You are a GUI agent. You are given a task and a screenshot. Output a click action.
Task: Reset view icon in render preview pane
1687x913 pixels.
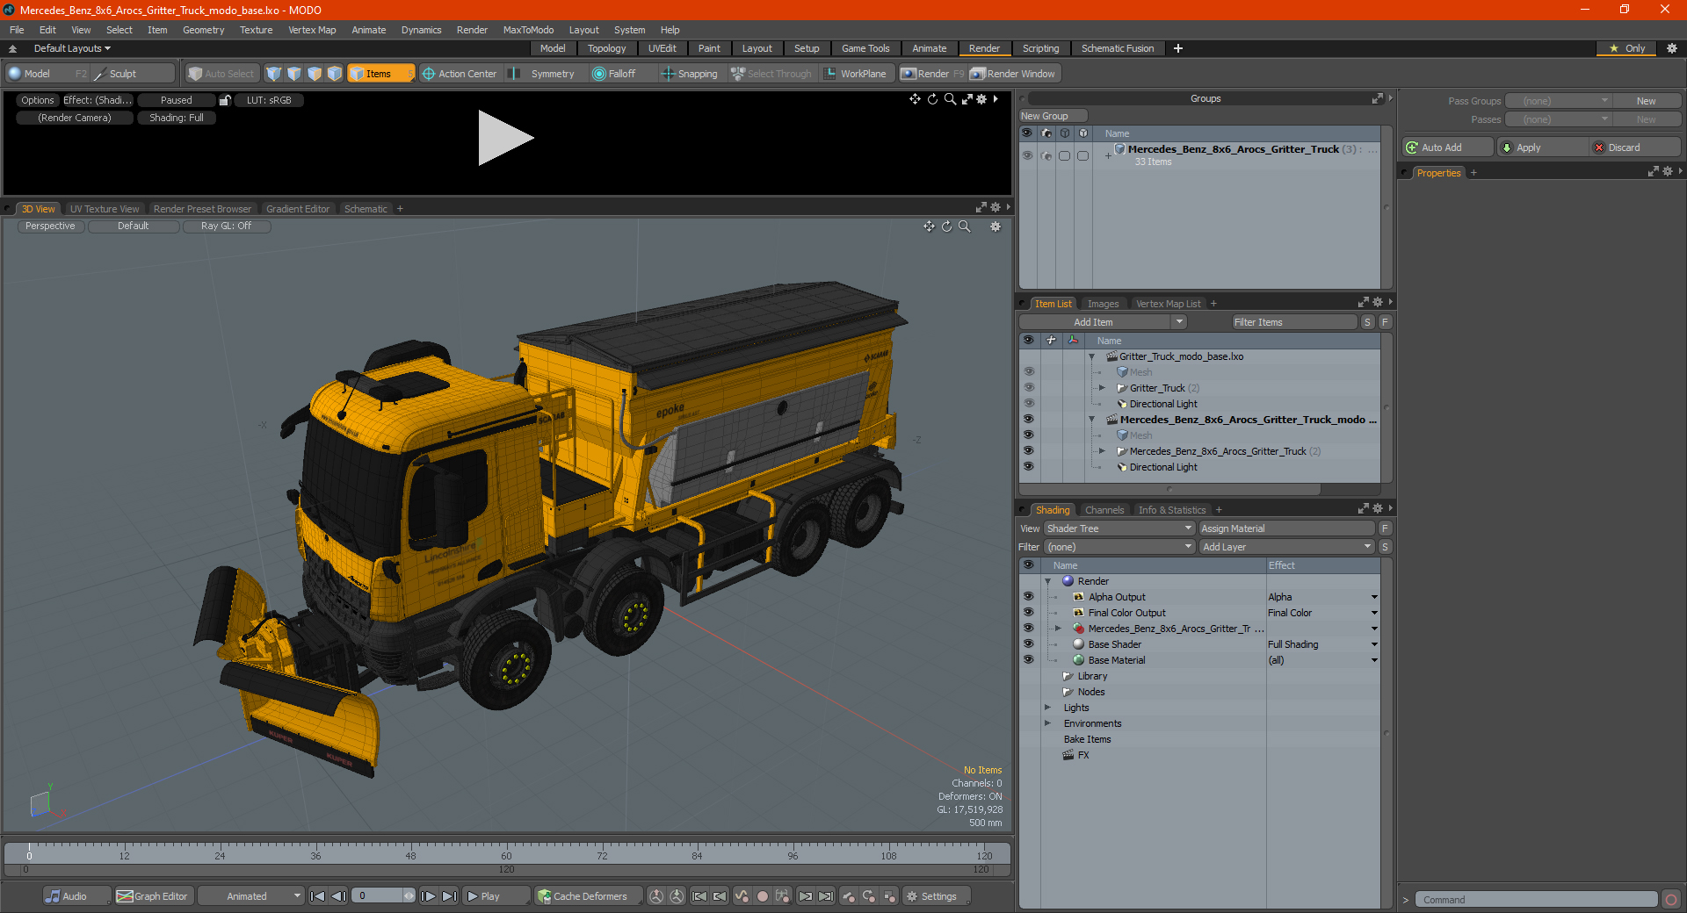tap(932, 99)
